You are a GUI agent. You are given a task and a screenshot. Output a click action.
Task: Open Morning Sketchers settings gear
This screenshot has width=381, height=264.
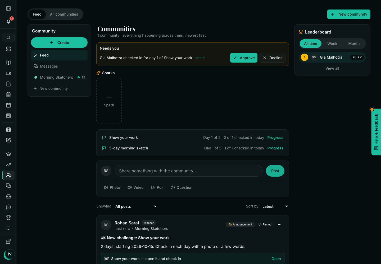[x=84, y=77]
